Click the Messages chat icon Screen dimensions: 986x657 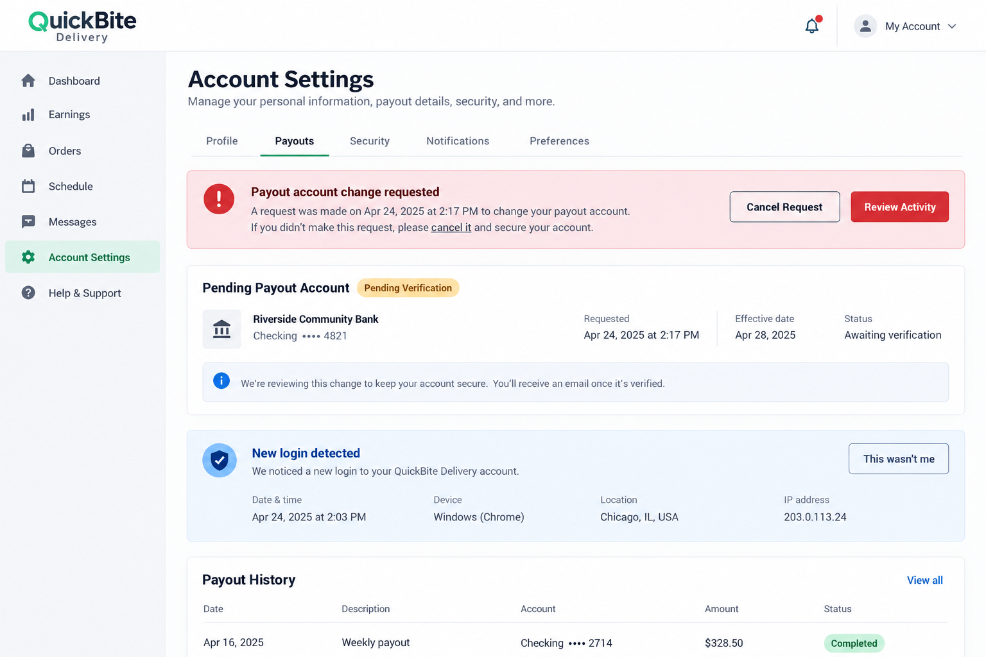tap(28, 222)
